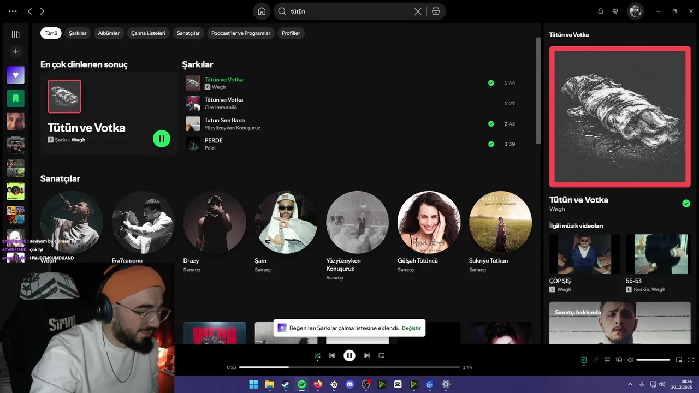Select the Podcast'ler ve Programlar chip
Image resolution: width=699 pixels, height=393 pixels.
(241, 33)
